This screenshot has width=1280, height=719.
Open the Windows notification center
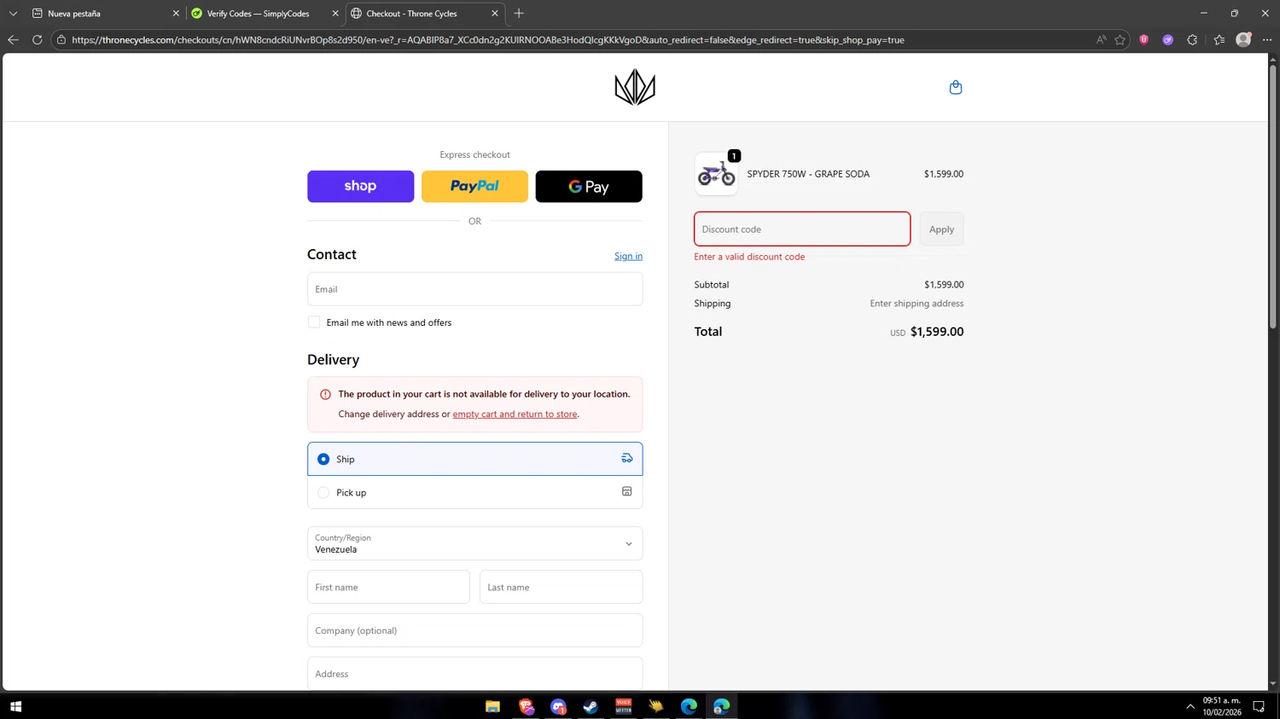(x=1259, y=706)
